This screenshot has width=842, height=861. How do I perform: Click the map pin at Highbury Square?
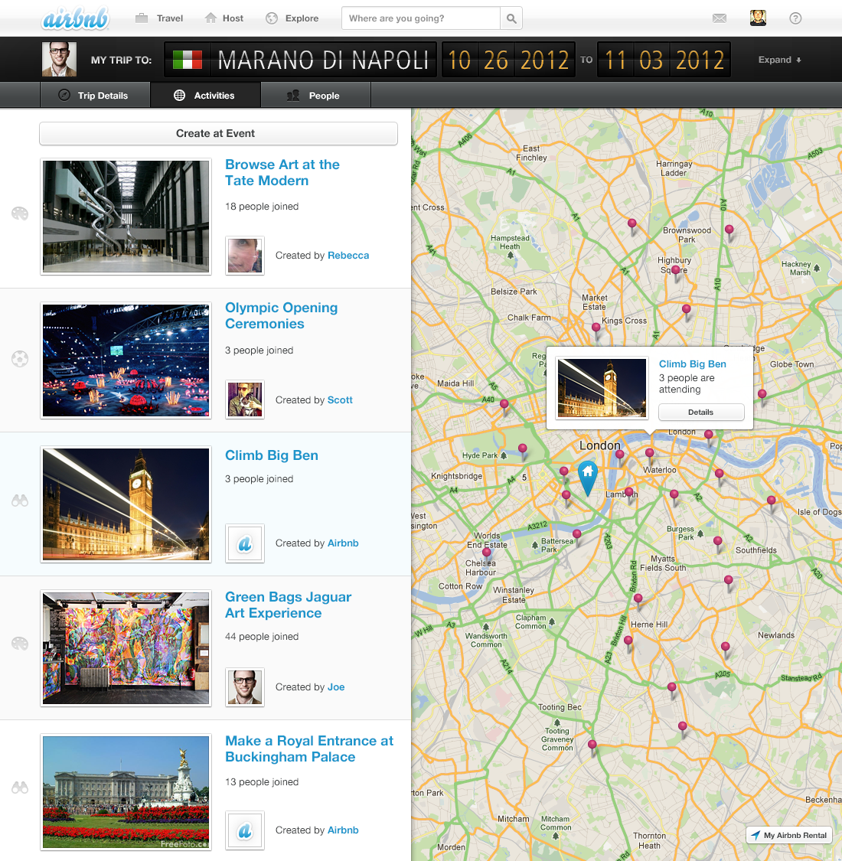pyautogui.click(x=676, y=272)
